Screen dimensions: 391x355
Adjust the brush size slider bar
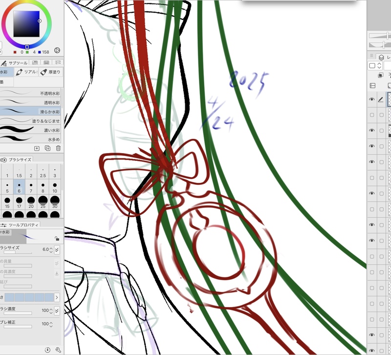tap(18, 252)
